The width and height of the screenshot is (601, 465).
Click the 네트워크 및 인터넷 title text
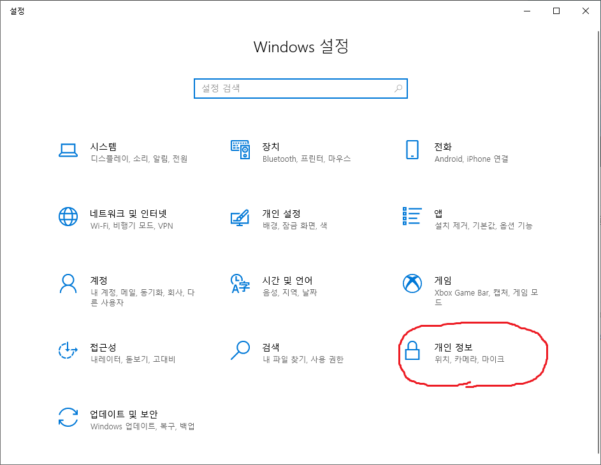point(128,213)
